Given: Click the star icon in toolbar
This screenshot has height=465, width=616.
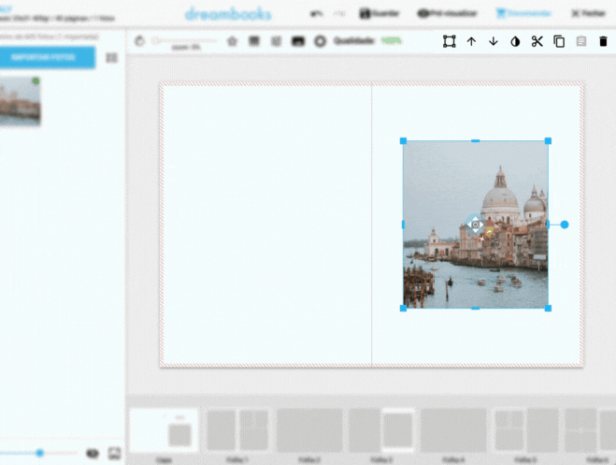Looking at the screenshot, I should click(x=232, y=41).
